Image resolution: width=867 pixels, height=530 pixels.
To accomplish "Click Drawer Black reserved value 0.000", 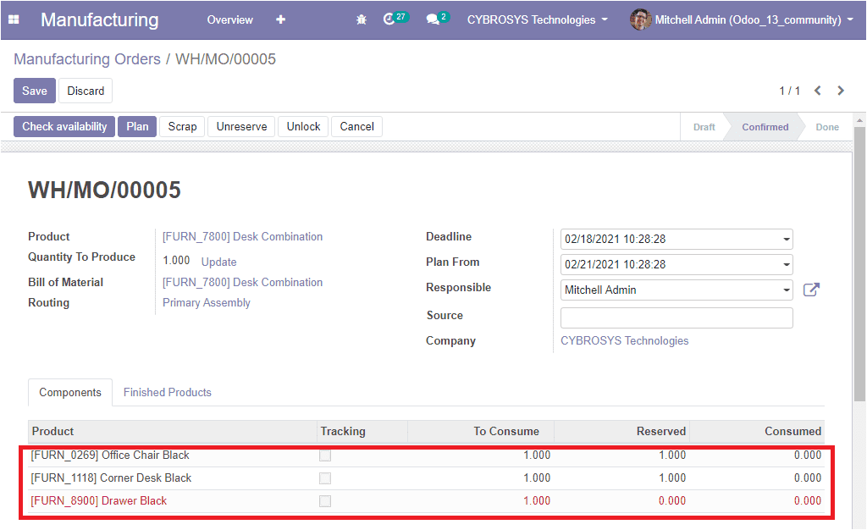I will click(x=671, y=500).
